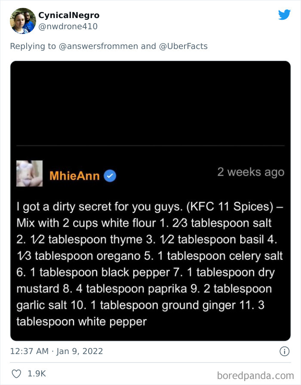This screenshot has height=385, width=301.
Task: Open the tweet info circle icon
Action: [285, 351]
